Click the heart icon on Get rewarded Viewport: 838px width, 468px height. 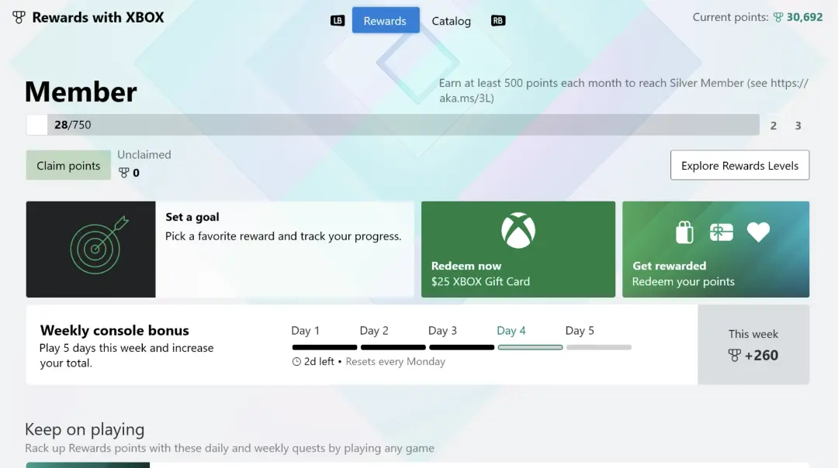(x=758, y=232)
